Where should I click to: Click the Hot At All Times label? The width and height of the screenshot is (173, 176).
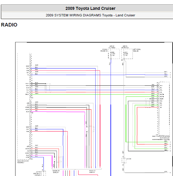[x=112, y=47]
